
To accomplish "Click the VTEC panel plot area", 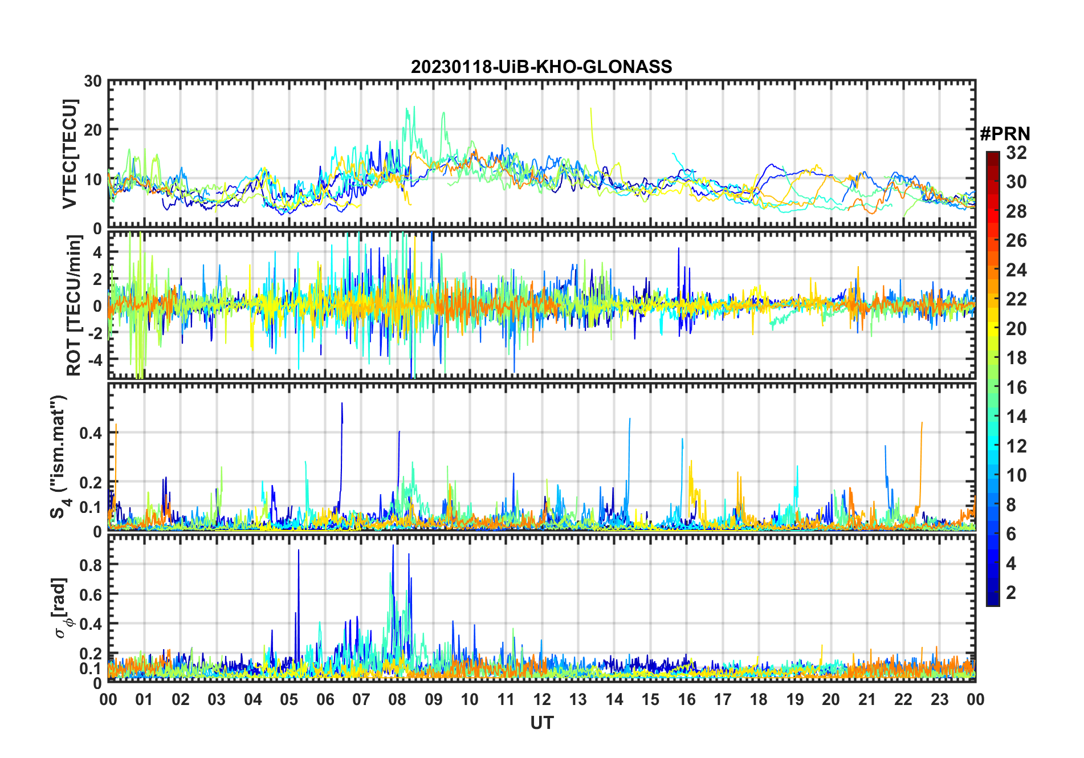I will tap(541, 154).
